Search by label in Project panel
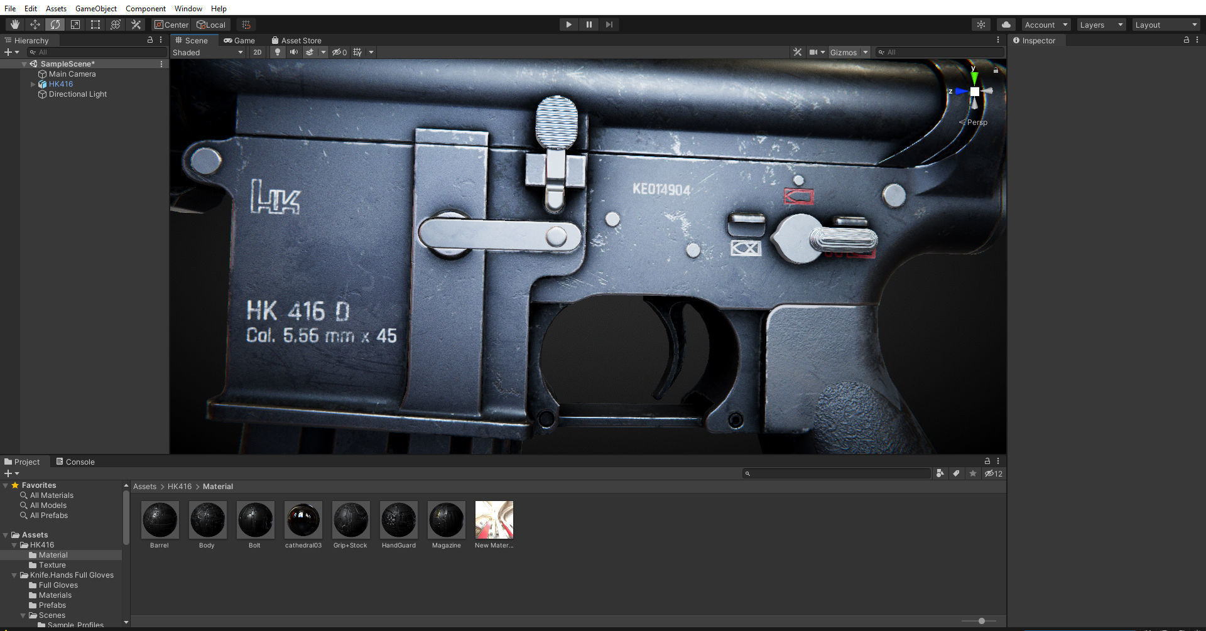The width and height of the screenshot is (1206, 631). click(956, 473)
